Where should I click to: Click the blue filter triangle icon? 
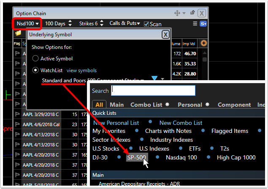154,78
